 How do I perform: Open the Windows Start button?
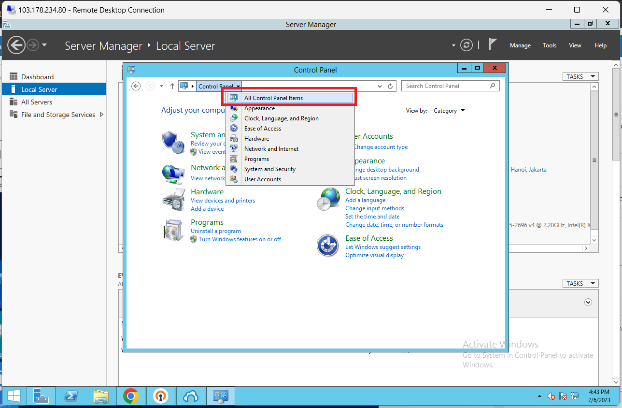click(14, 397)
